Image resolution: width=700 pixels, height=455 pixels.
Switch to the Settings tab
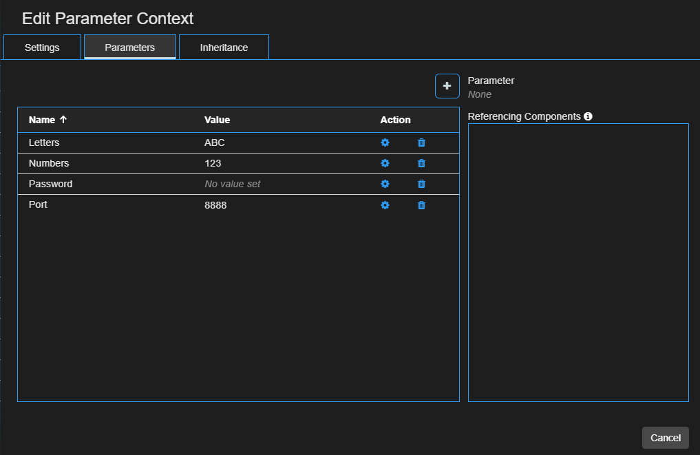coord(41,47)
